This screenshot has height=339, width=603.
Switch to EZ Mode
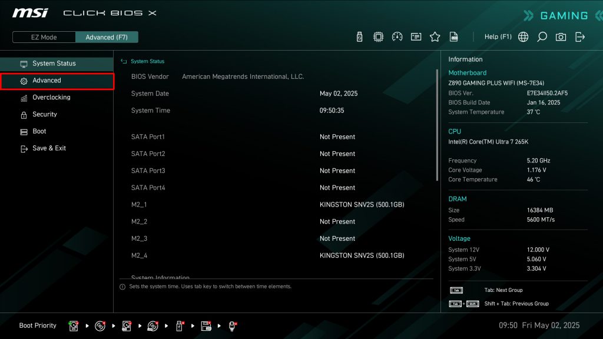(44, 37)
